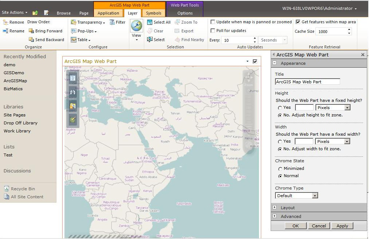Image resolution: width=369 pixels, height=239 pixels.
Task: Click the Cancel button
Action: pos(319,226)
